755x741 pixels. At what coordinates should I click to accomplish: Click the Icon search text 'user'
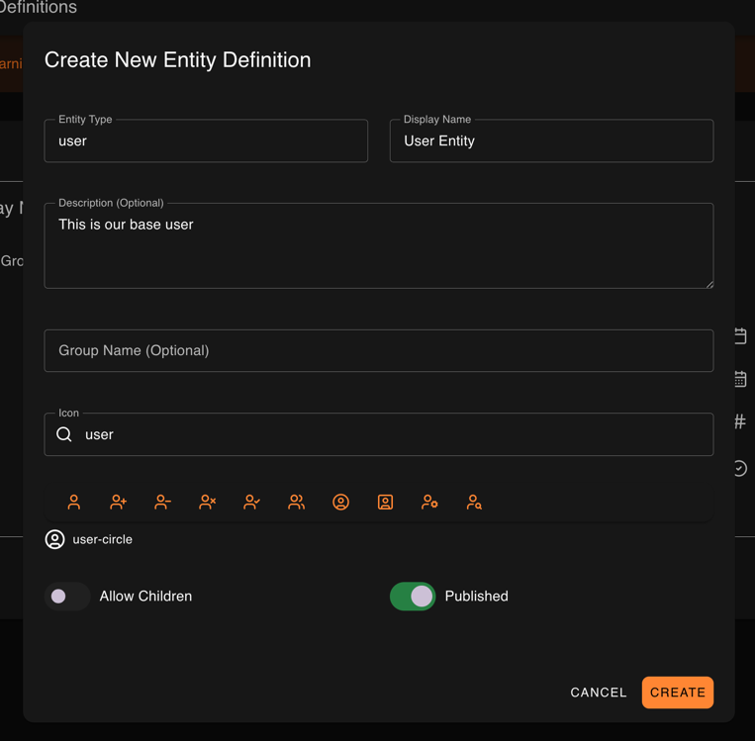tap(99, 434)
